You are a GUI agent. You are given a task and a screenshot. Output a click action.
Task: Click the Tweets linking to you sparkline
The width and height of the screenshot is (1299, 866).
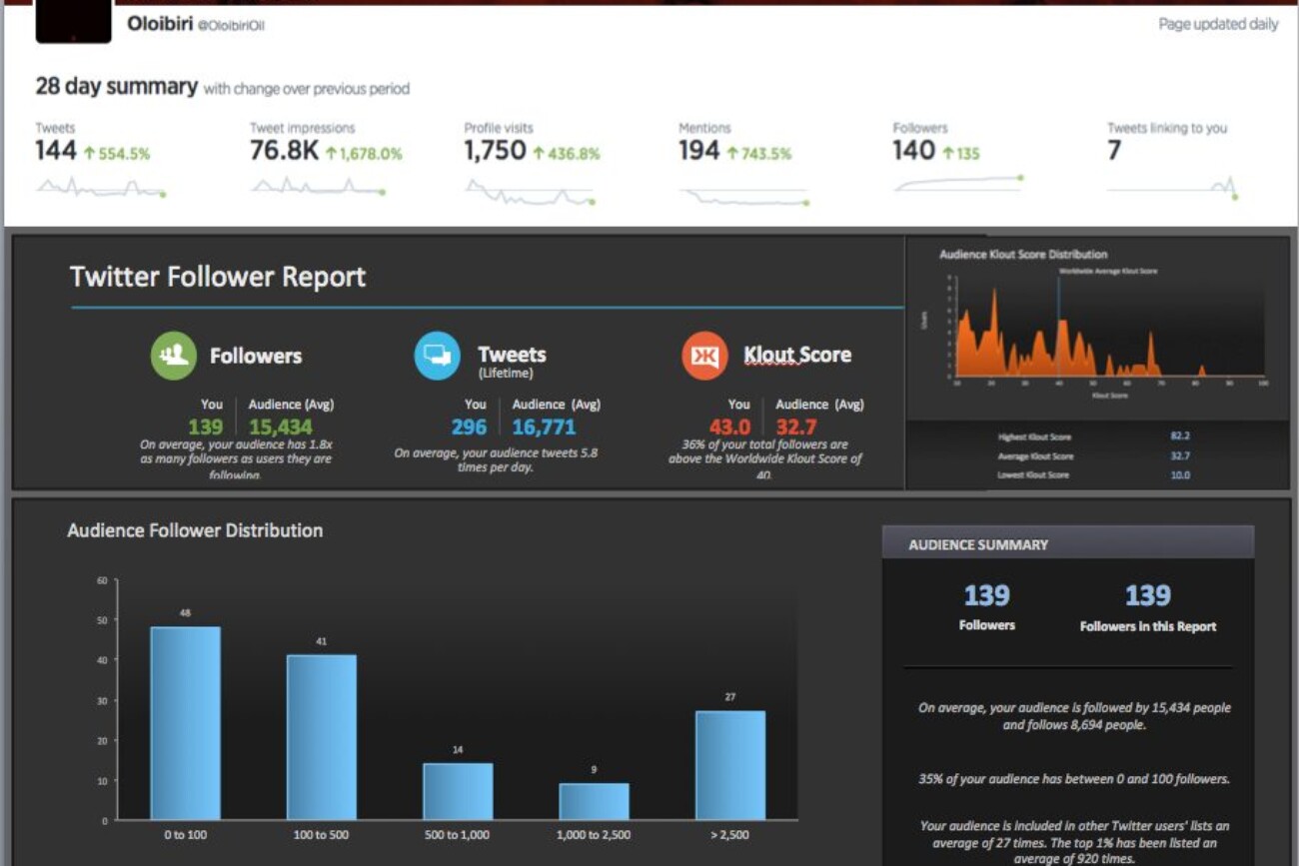click(x=1172, y=188)
